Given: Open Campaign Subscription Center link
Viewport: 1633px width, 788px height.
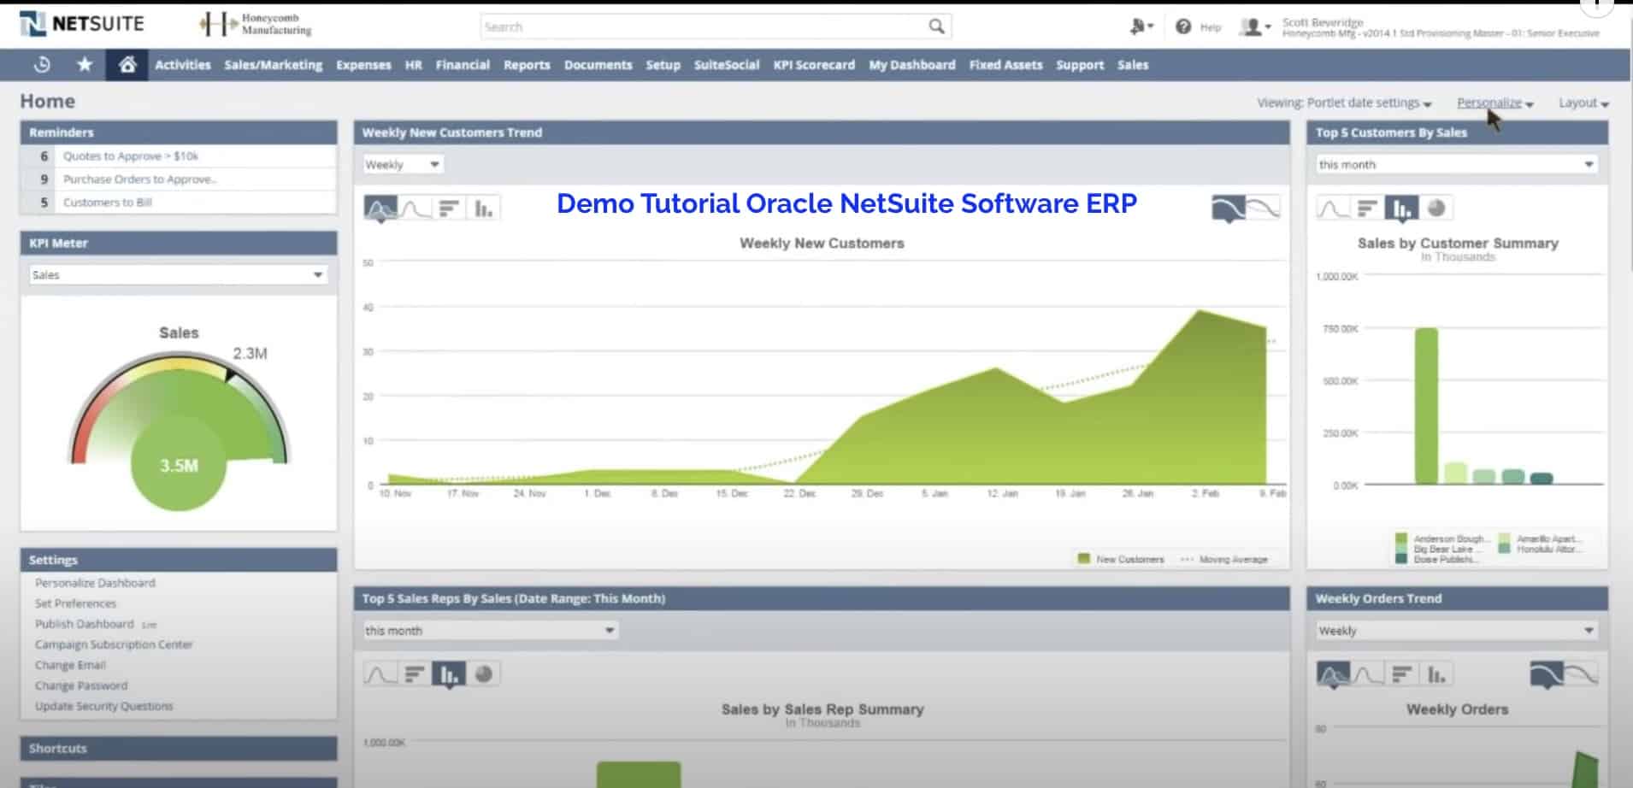Looking at the screenshot, I should click(114, 644).
